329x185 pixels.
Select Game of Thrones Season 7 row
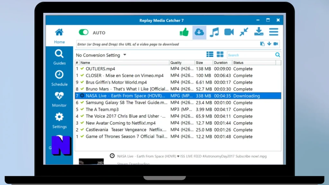[x=178, y=137]
